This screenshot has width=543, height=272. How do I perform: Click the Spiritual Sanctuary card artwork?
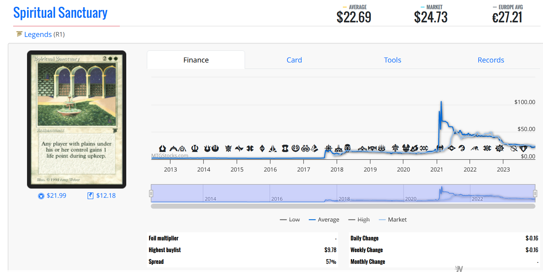tap(76, 119)
